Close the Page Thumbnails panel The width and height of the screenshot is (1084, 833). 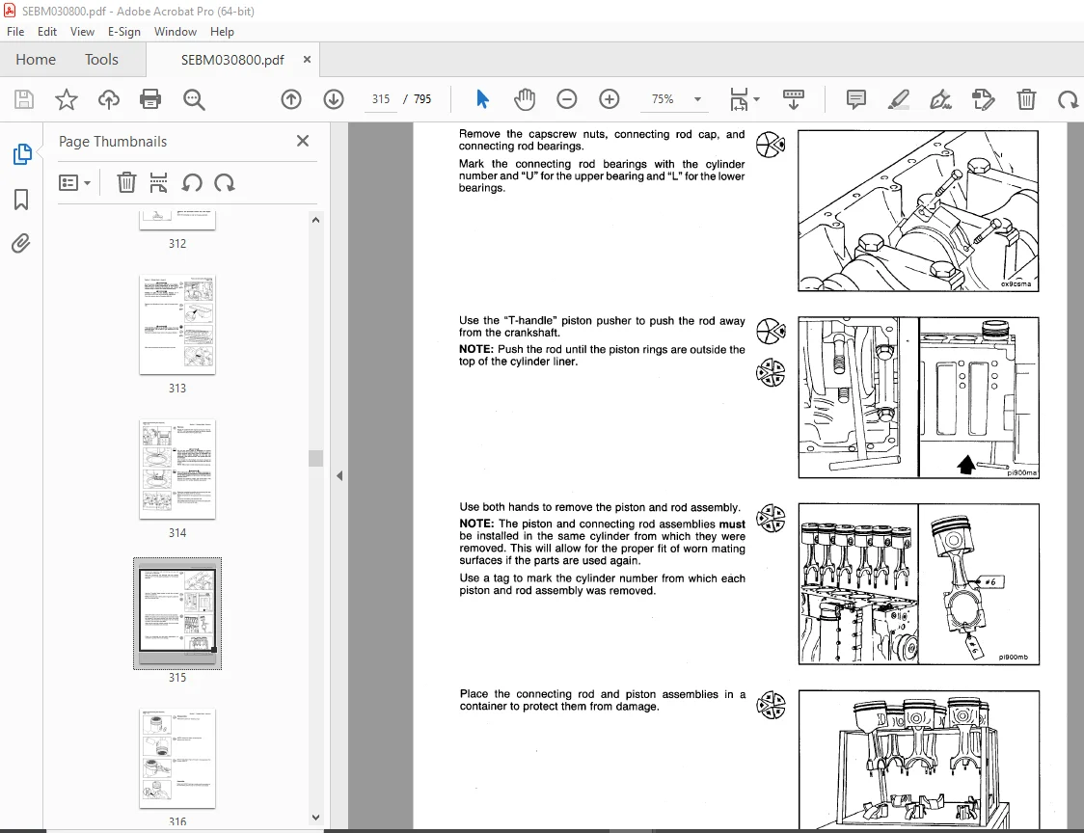[x=303, y=141]
